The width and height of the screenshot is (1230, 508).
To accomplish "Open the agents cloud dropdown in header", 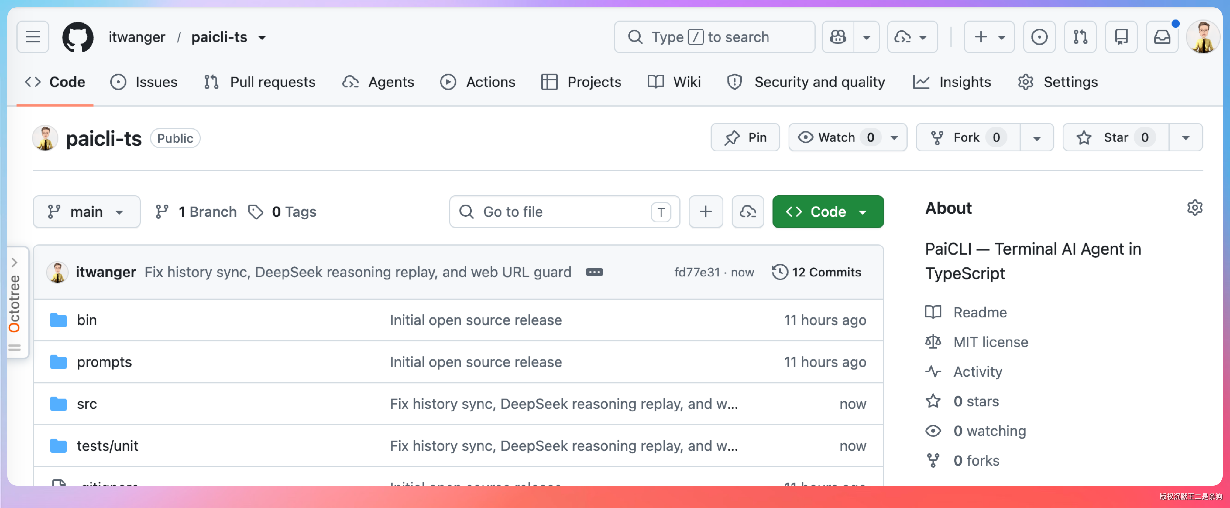I will point(912,37).
